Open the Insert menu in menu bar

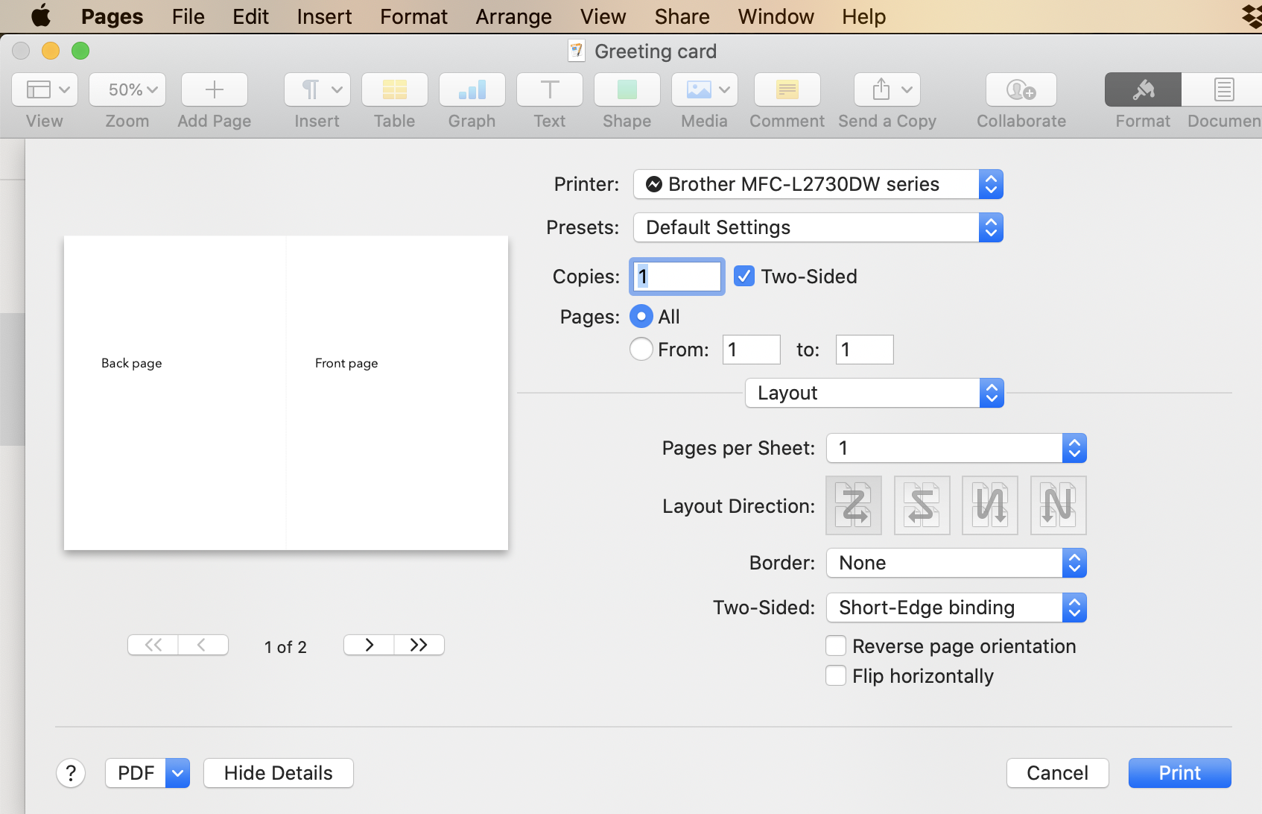(324, 16)
